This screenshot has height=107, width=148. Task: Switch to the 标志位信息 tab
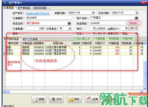40,8
